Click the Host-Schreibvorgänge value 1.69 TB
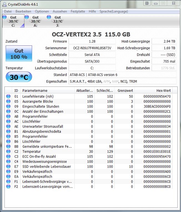 pos(164,48)
